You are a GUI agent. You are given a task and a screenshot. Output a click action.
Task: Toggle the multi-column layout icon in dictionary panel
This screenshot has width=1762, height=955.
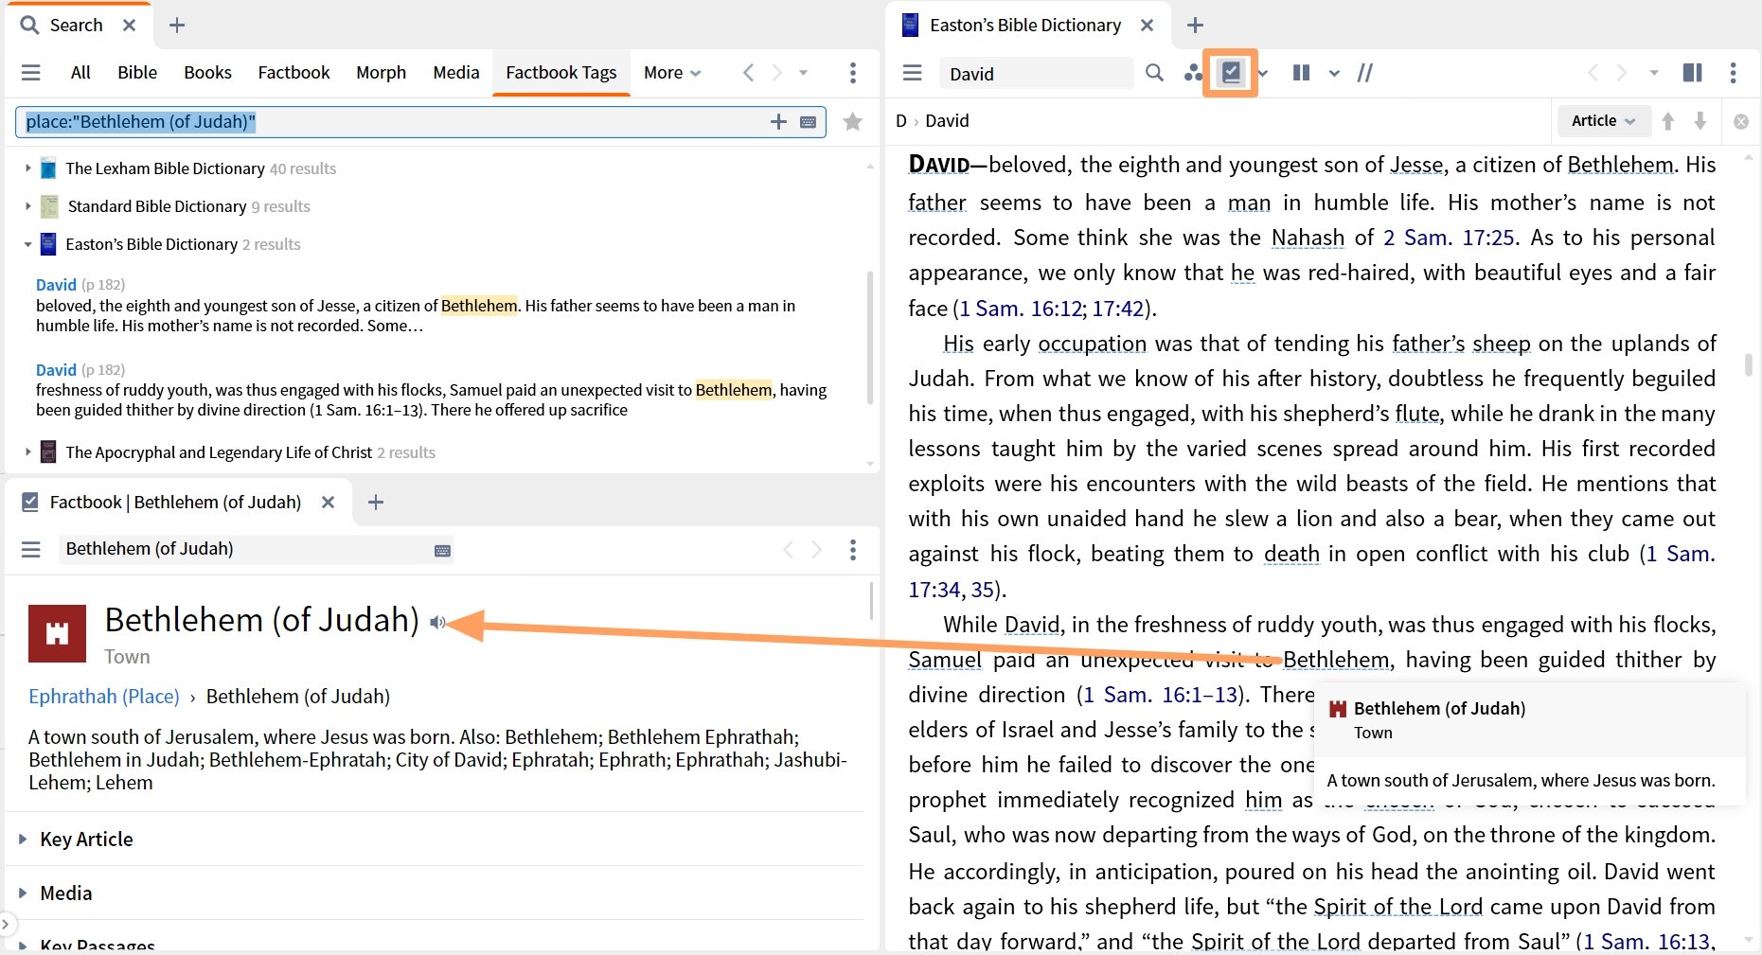[x=1692, y=73]
